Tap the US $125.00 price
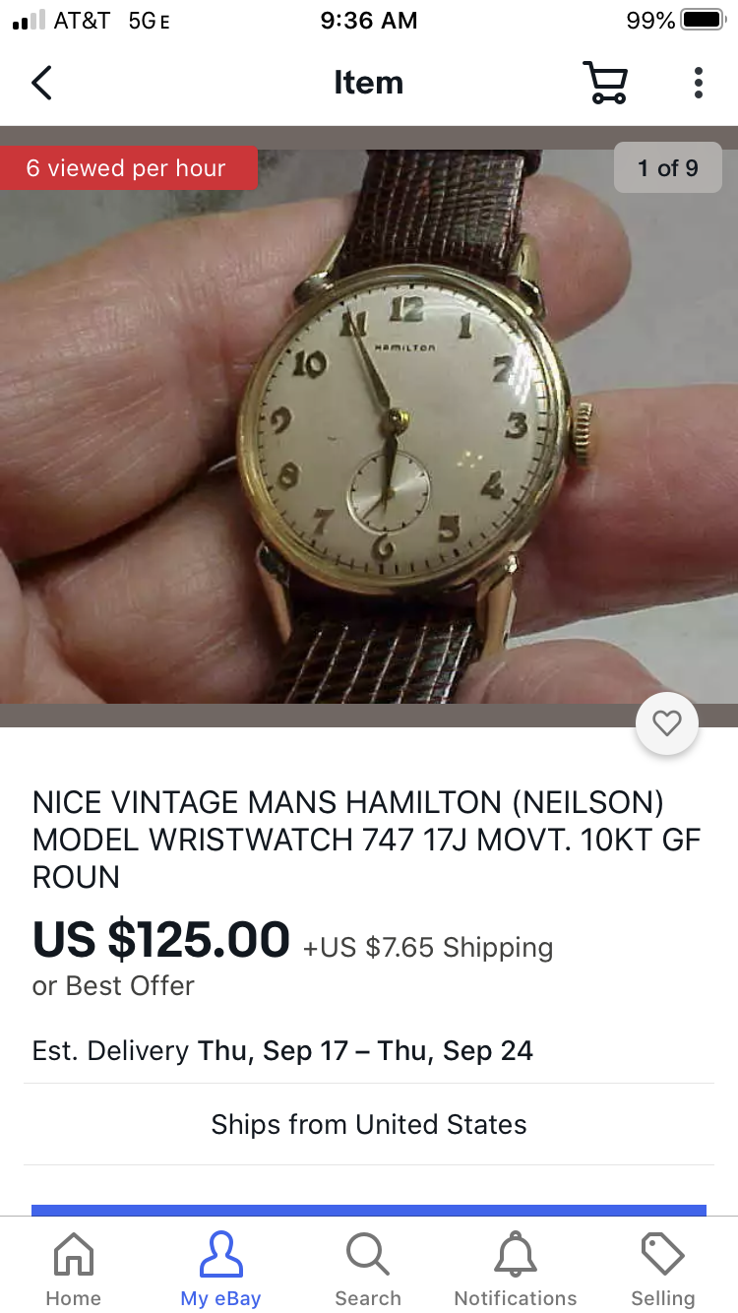Image resolution: width=738 pixels, height=1313 pixels. pos(161,939)
